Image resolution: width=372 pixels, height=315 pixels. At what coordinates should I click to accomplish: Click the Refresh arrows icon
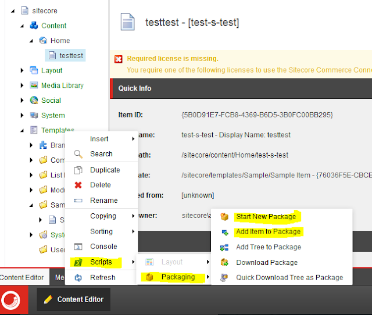78,278
